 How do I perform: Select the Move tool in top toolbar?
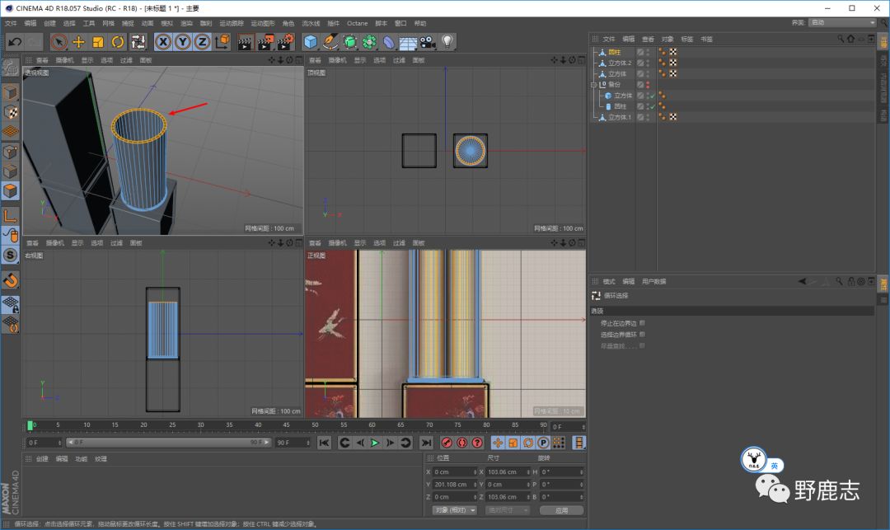tap(79, 41)
